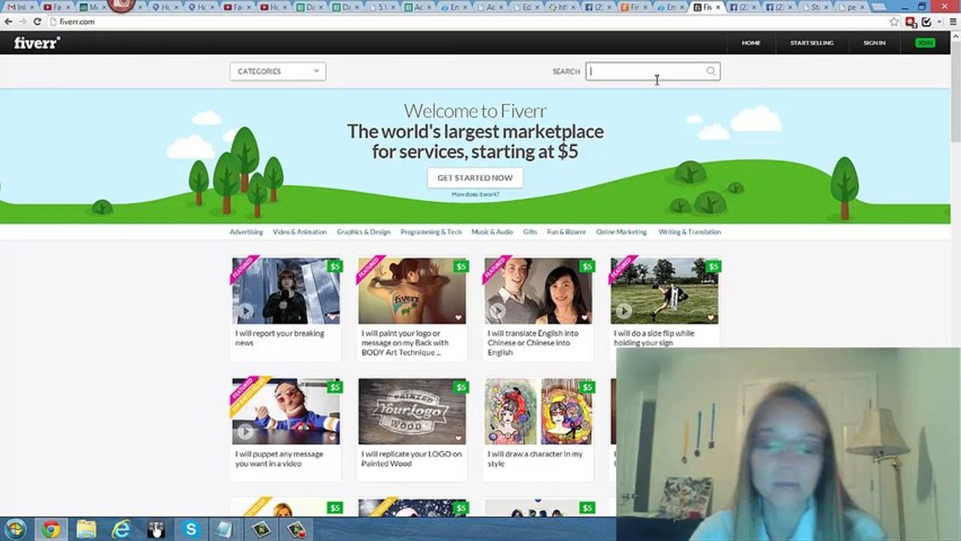Open the Chrome menu (three lines)

point(953,22)
